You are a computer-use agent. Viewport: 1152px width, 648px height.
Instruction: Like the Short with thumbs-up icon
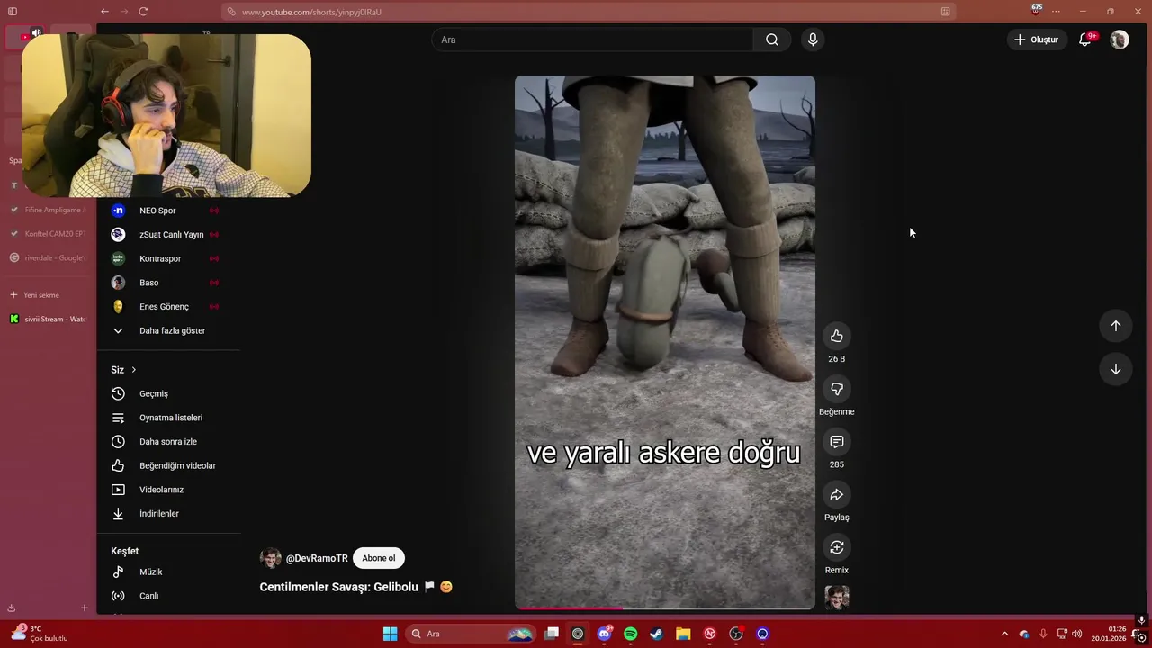pos(836,336)
